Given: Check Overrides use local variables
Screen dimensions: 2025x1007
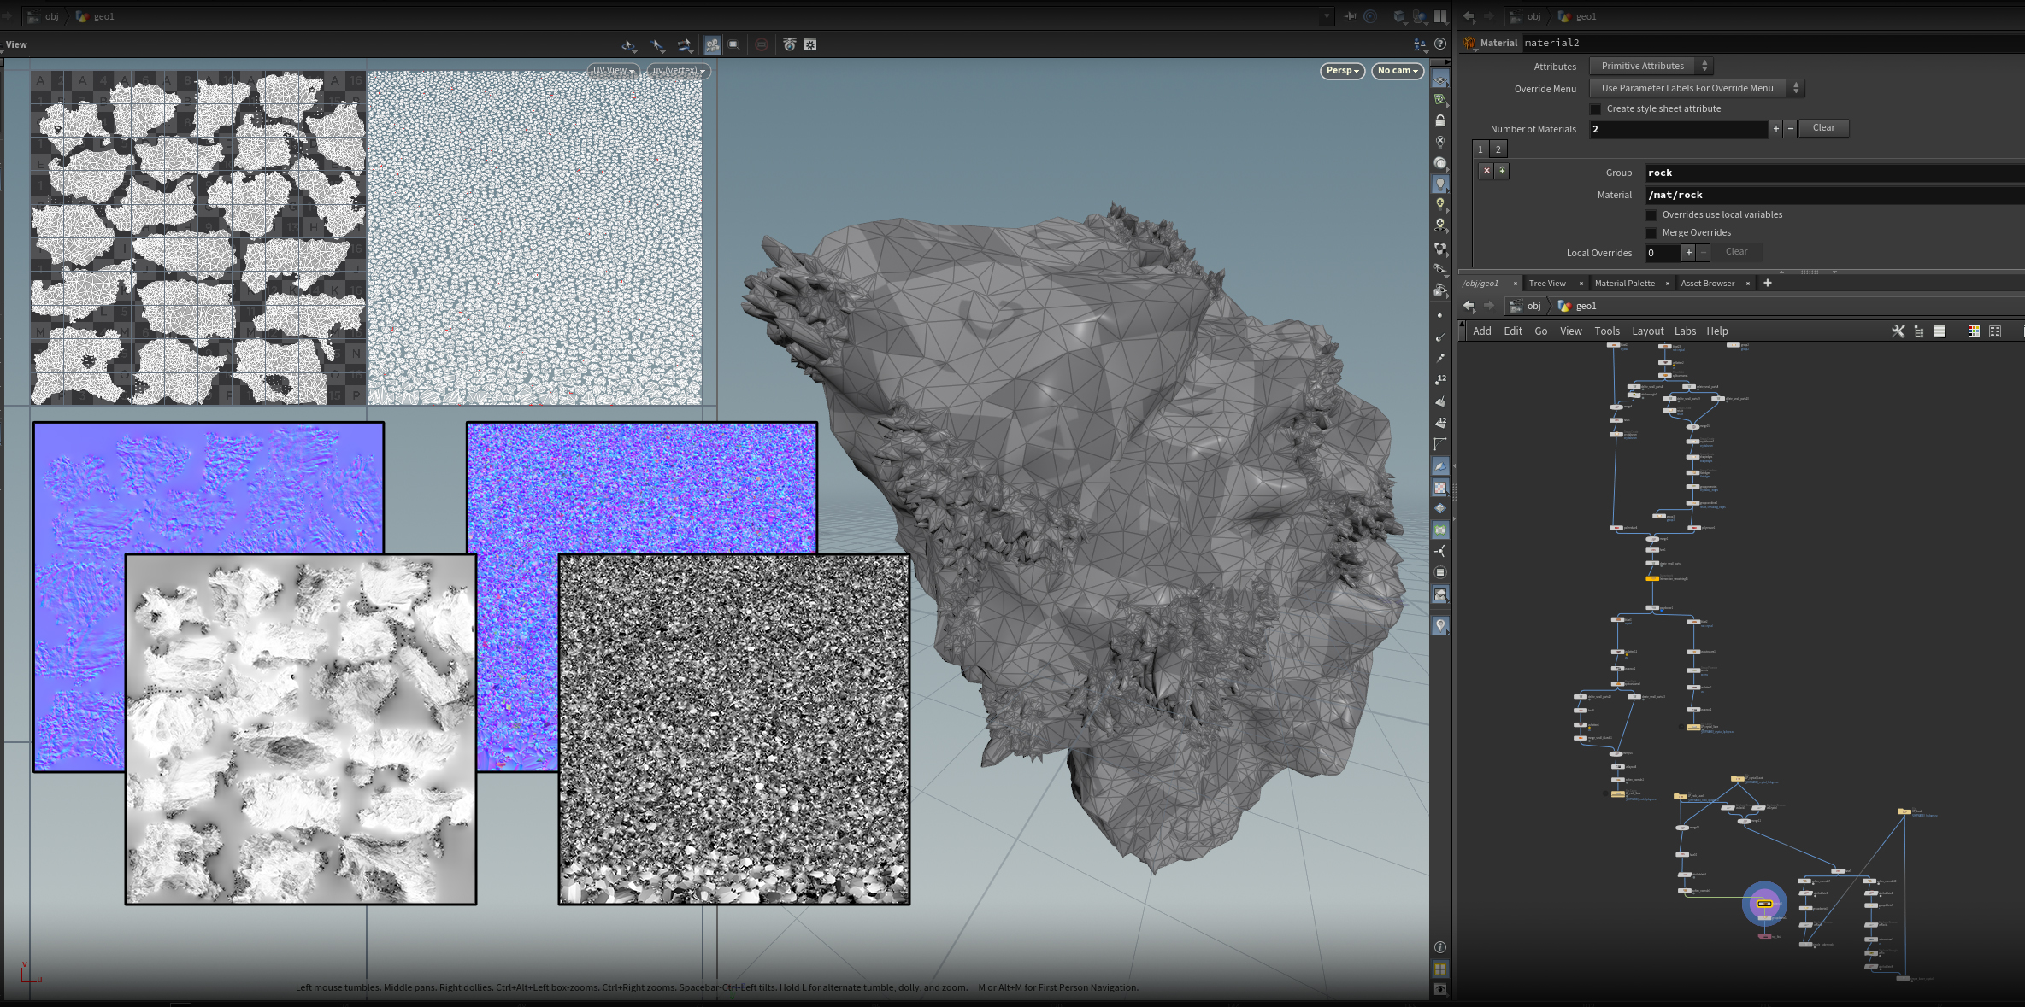Looking at the screenshot, I should click(1651, 215).
